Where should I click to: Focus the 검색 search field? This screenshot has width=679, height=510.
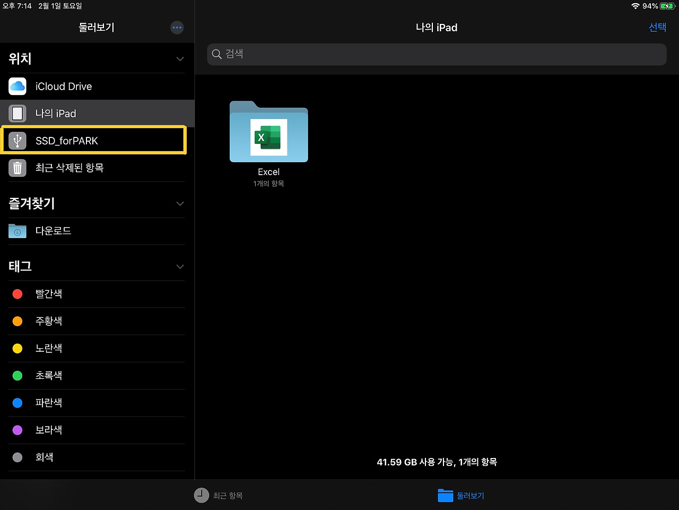(x=437, y=54)
